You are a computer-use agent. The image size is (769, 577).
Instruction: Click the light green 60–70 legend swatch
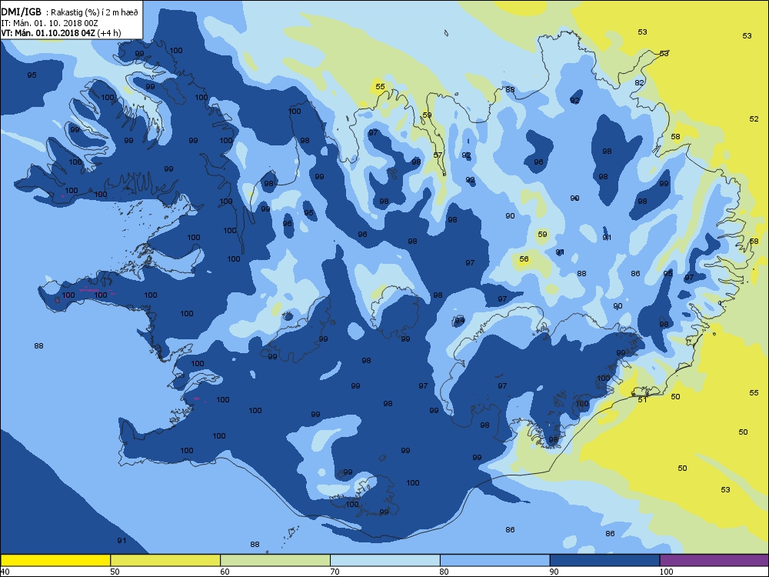coord(275,560)
